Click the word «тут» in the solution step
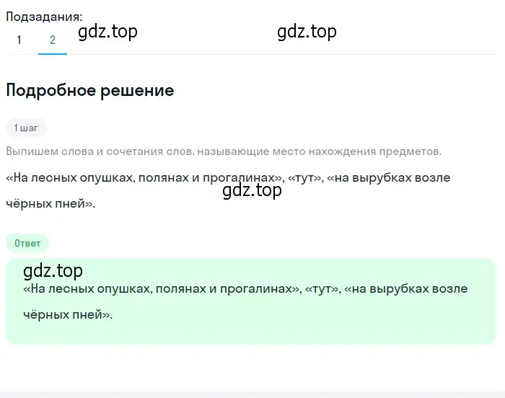505x398 pixels. click(x=304, y=178)
